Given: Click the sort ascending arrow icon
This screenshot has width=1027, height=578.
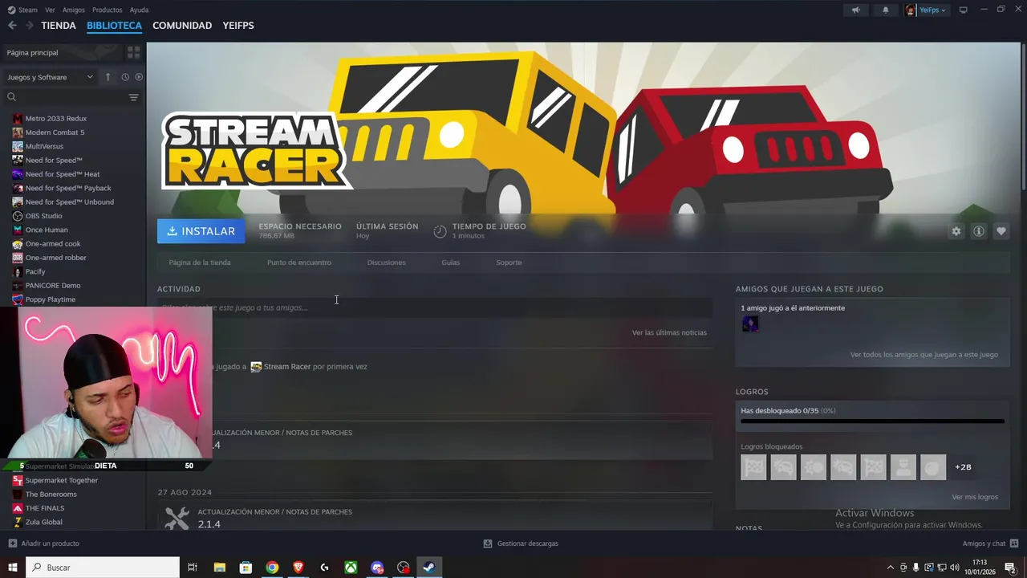Looking at the screenshot, I should 108,77.
